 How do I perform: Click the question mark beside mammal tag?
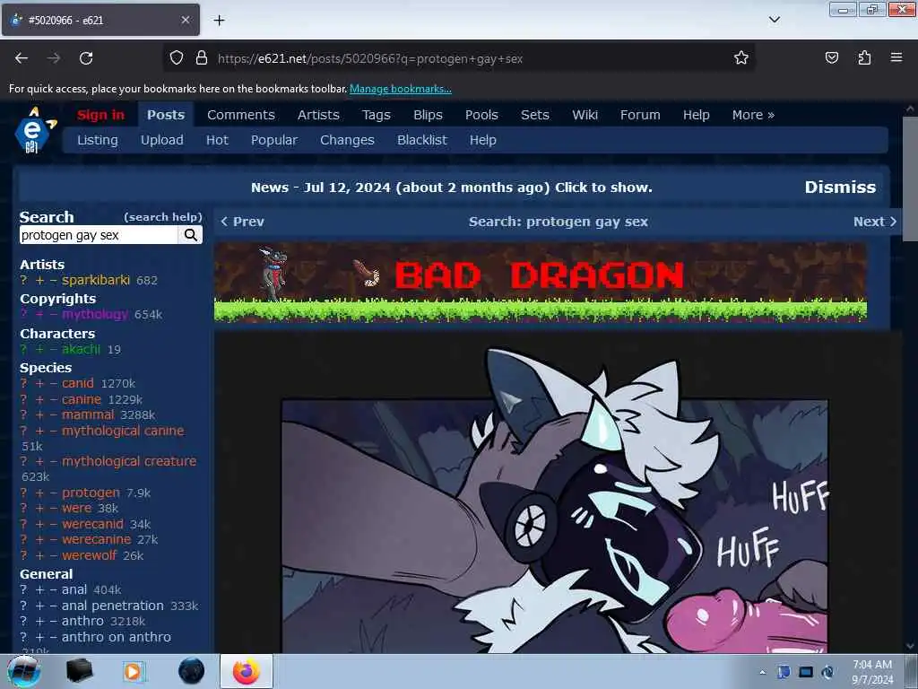tap(23, 414)
